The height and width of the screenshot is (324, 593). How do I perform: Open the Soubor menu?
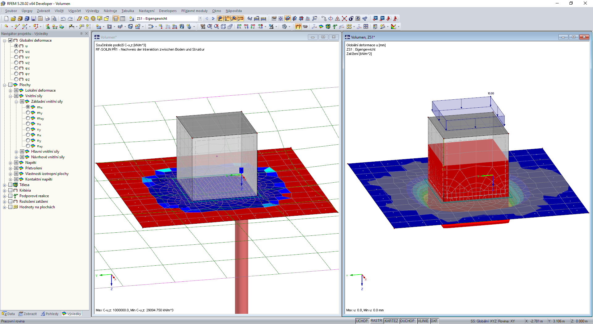coord(11,11)
